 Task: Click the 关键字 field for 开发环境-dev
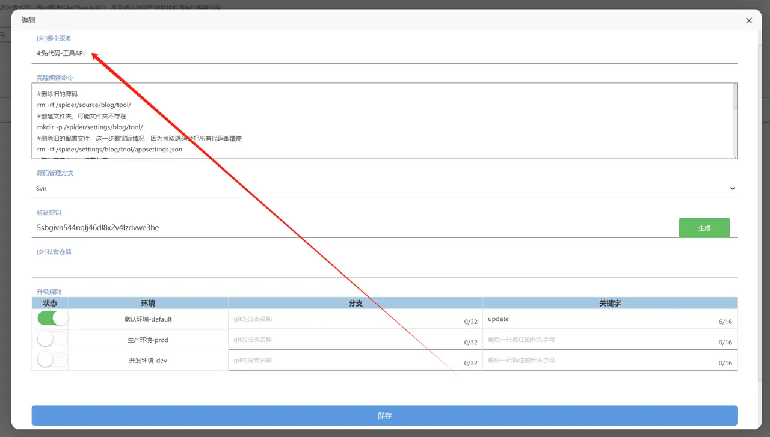coord(610,360)
